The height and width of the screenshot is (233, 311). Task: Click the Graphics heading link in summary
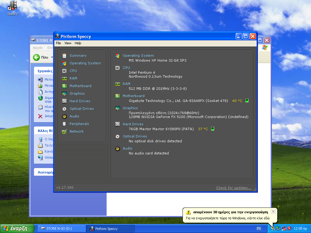[x=130, y=108]
